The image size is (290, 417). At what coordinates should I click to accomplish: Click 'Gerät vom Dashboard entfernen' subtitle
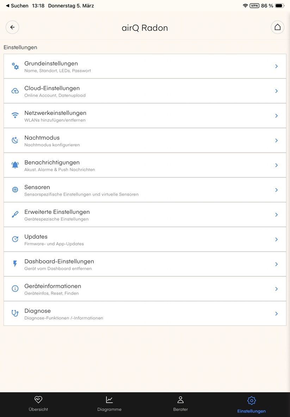(x=58, y=269)
